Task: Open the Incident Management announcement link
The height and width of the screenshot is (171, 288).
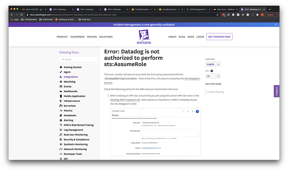Action: [x=144, y=24]
